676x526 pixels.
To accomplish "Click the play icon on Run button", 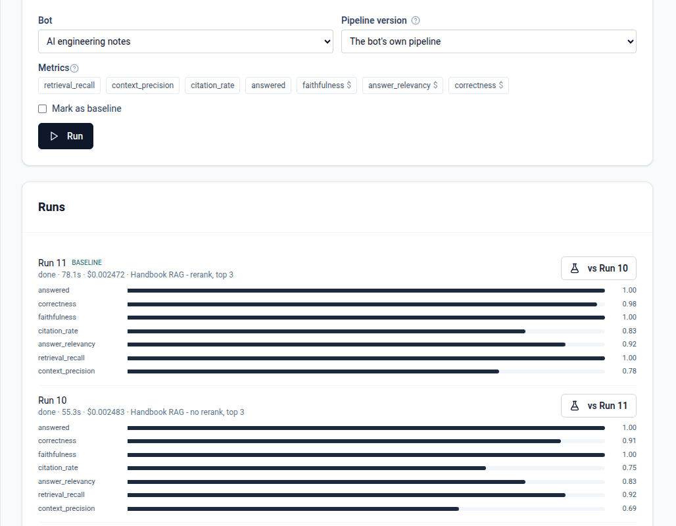I will (54, 136).
